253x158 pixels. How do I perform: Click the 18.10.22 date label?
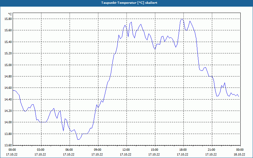(x=239, y=155)
